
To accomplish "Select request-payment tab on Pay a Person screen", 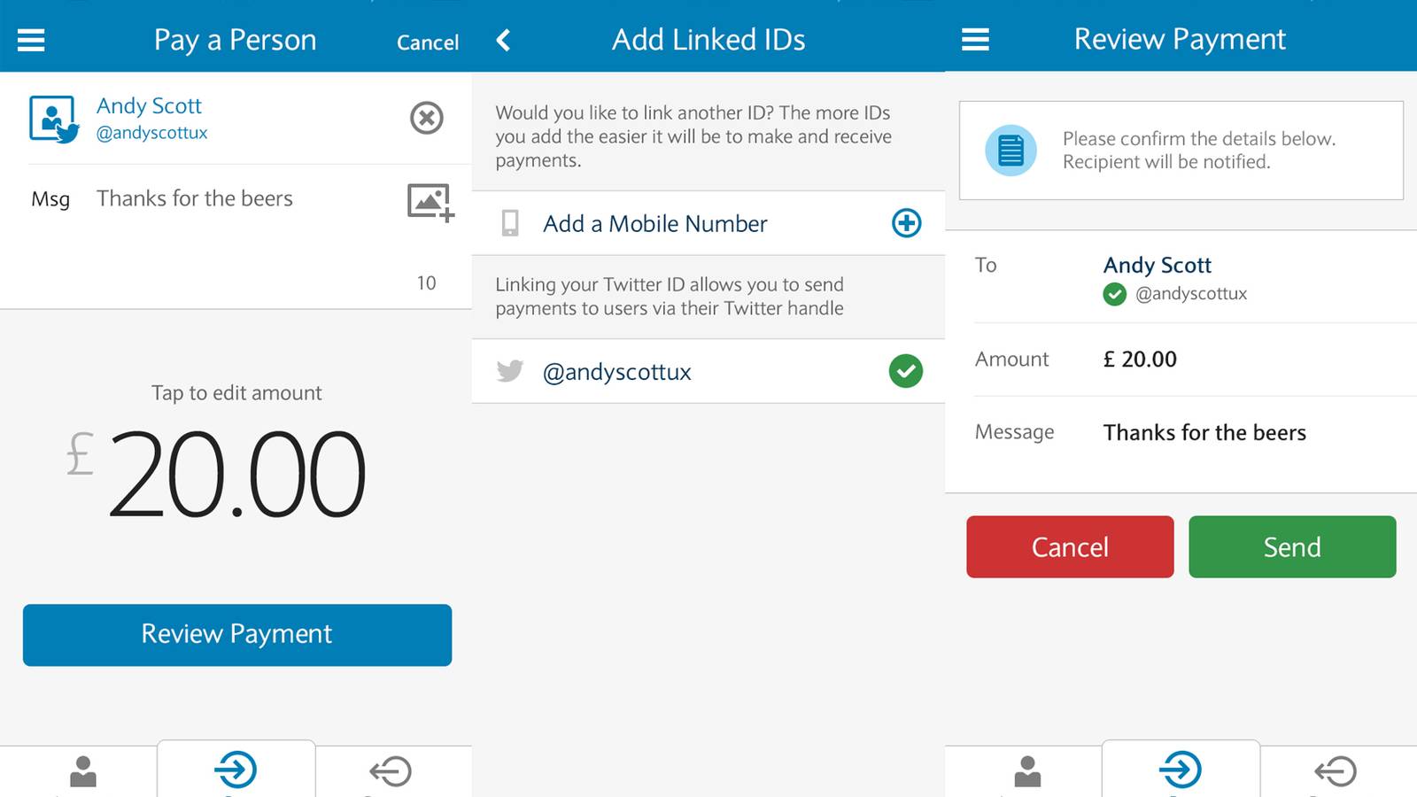I will [x=391, y=770].
